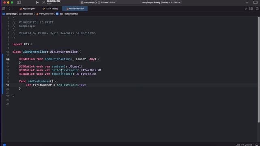Go back in editor history

tap(9, 9)
